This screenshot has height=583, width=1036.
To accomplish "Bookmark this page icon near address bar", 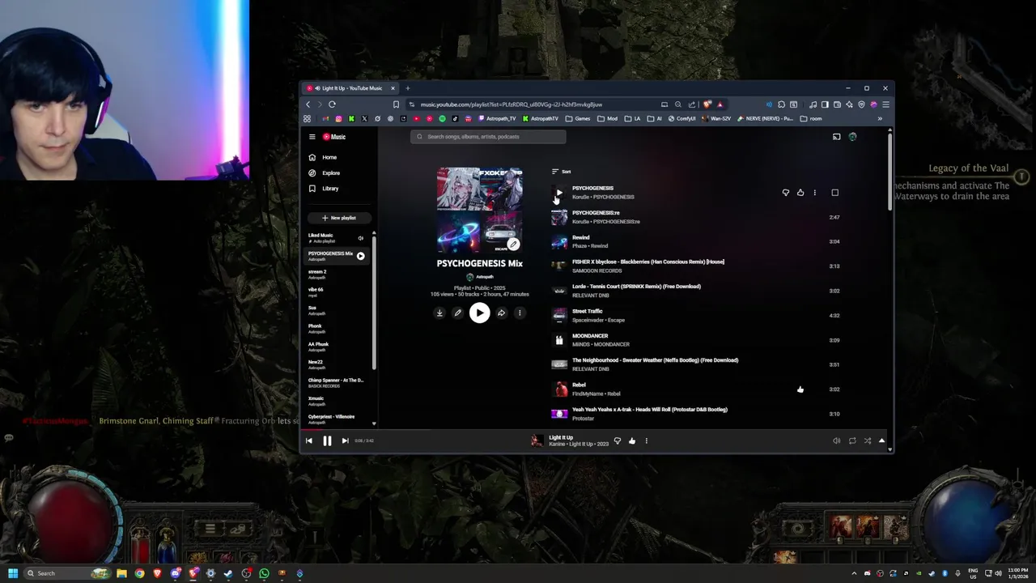I will click(396, 104).
